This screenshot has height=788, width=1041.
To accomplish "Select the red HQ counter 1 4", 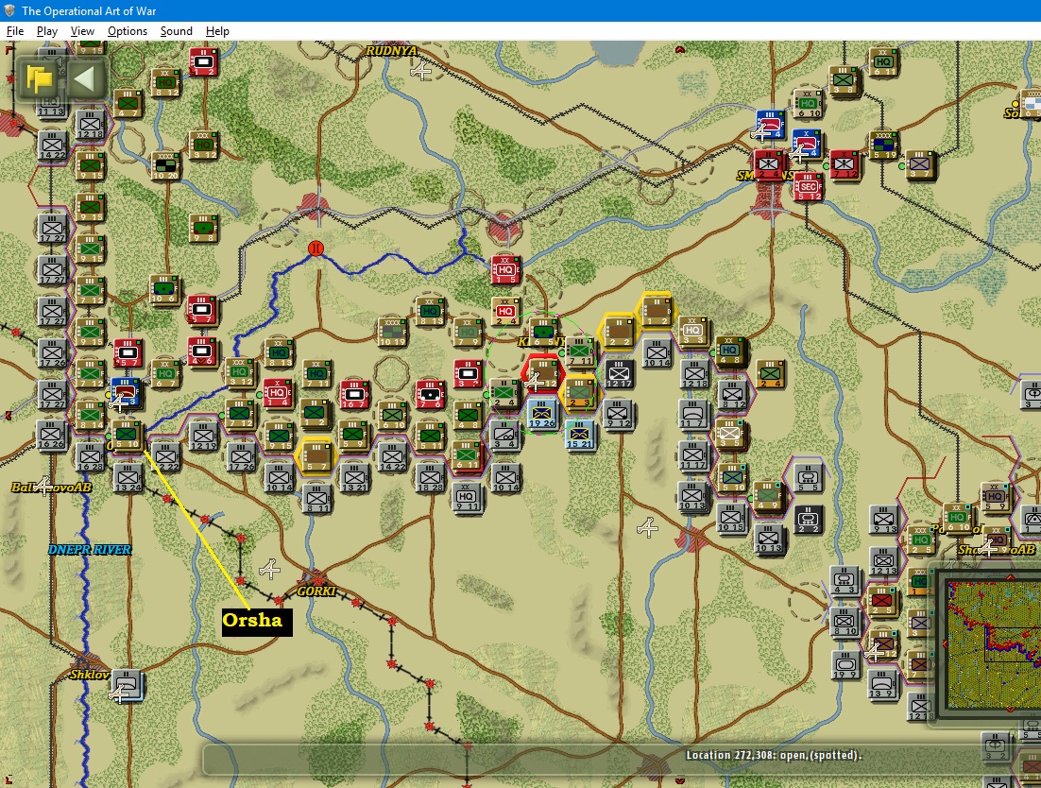I will pos(277,392).
